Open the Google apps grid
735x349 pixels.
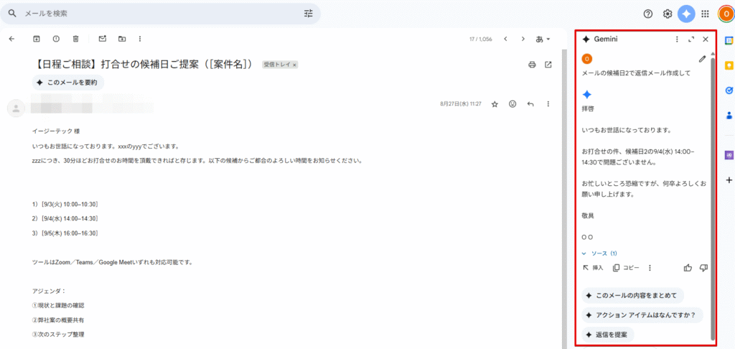tap(705, 14)
